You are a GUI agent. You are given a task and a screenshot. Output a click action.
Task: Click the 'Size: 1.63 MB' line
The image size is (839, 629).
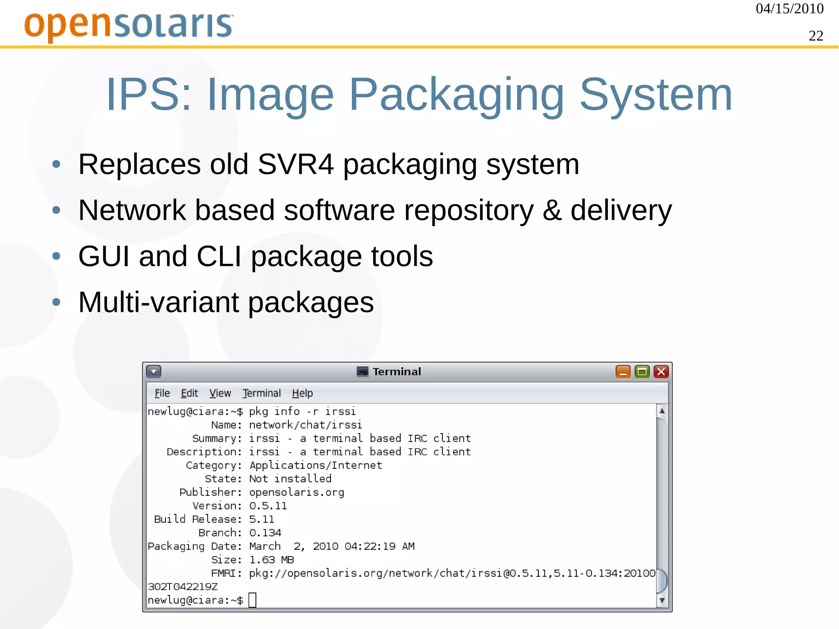click(x=252, y=560)
